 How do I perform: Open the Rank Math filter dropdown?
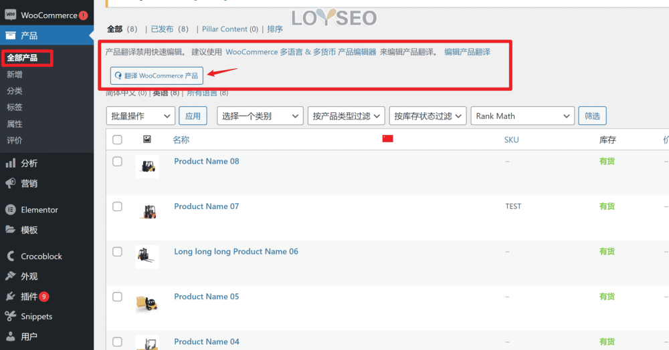[x=522, y=116]
